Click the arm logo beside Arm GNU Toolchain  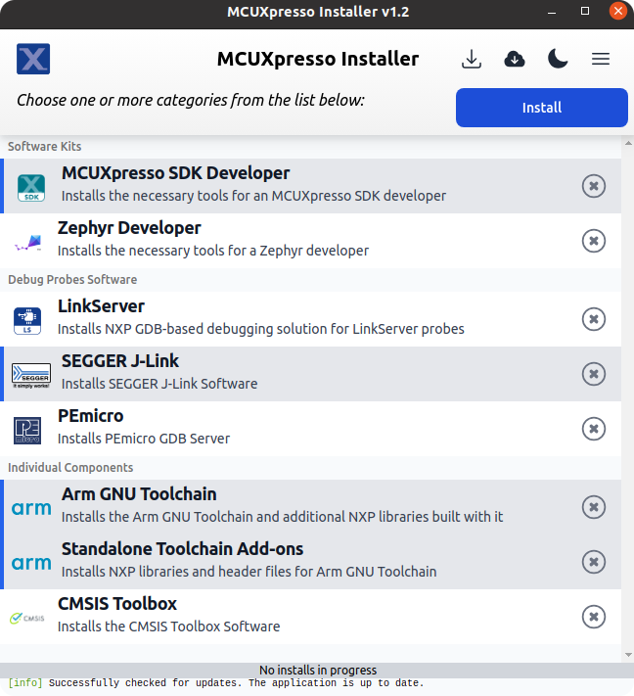pos(31,508)
